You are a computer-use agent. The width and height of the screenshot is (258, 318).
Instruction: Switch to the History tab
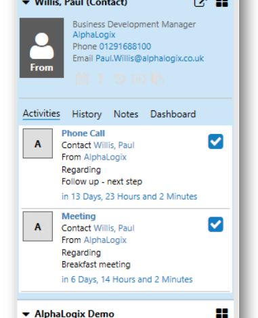pos(87,114)
